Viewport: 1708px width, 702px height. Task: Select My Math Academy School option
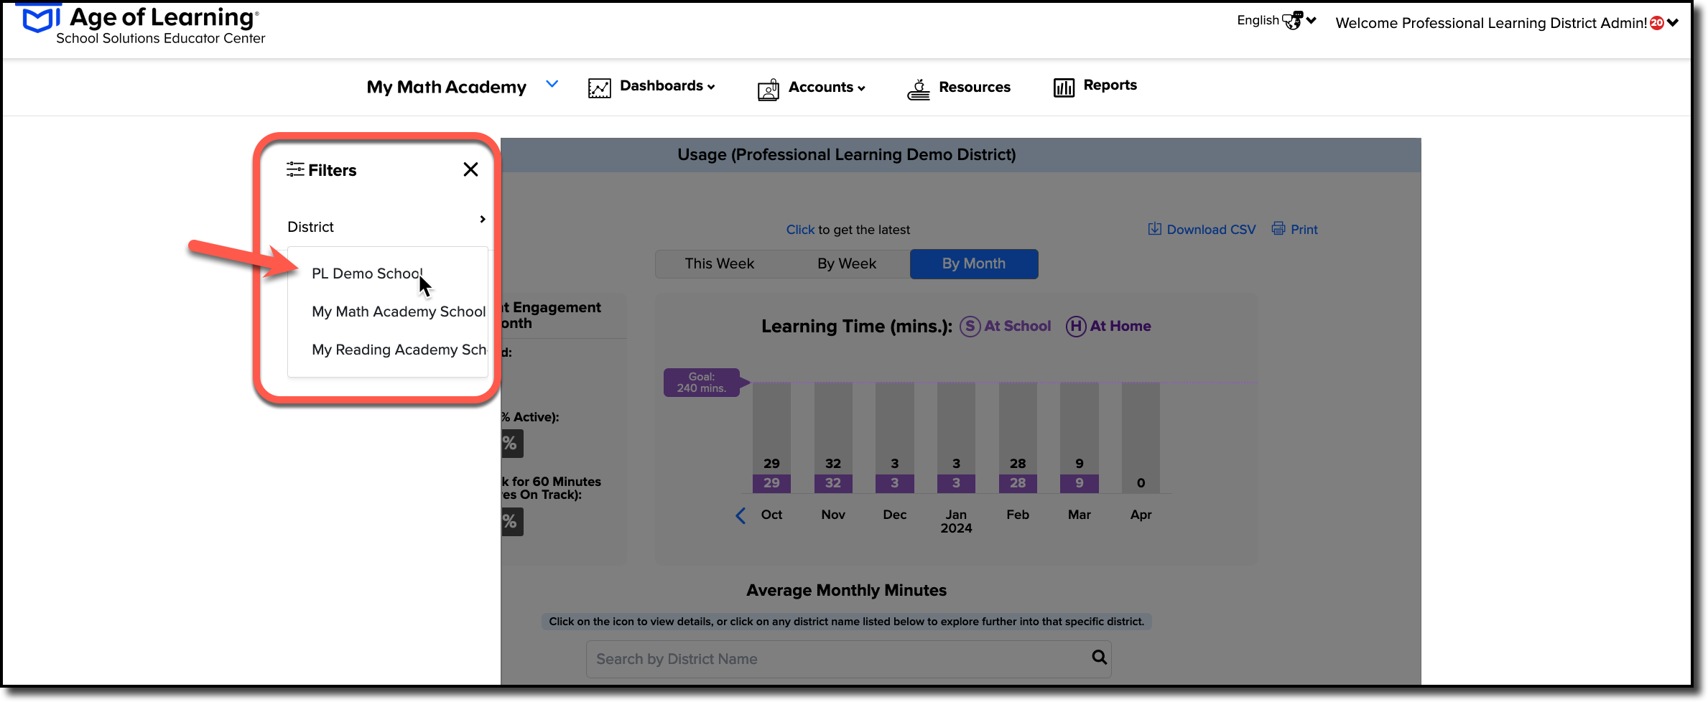point(399,312)
